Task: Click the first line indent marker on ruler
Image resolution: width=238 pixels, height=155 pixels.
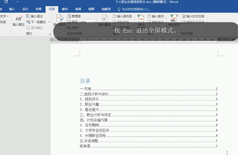Action: coord(89,38)
